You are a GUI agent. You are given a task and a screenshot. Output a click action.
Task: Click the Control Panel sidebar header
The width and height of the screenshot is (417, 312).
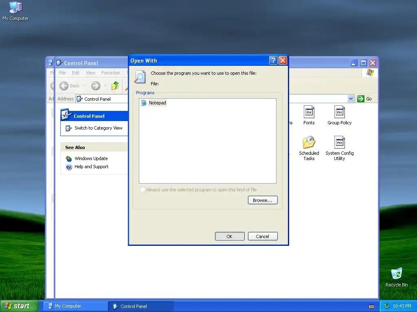click(94, 116)
